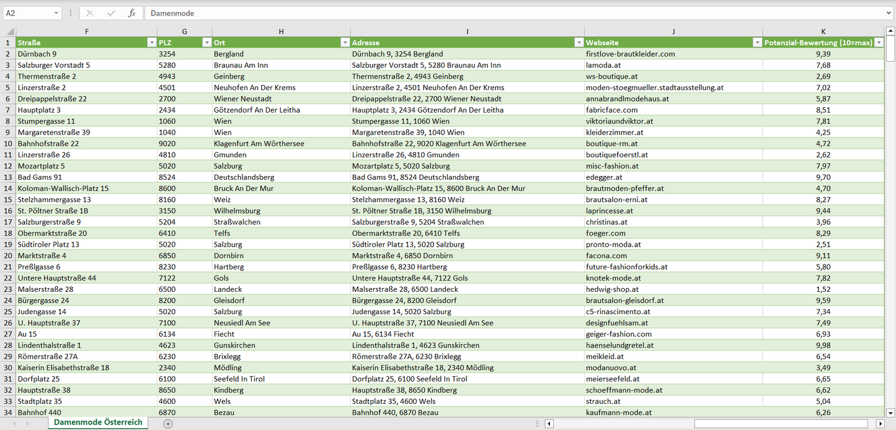
Task: Select the Damenmode Österreich sheet tab
Action: 98,423
